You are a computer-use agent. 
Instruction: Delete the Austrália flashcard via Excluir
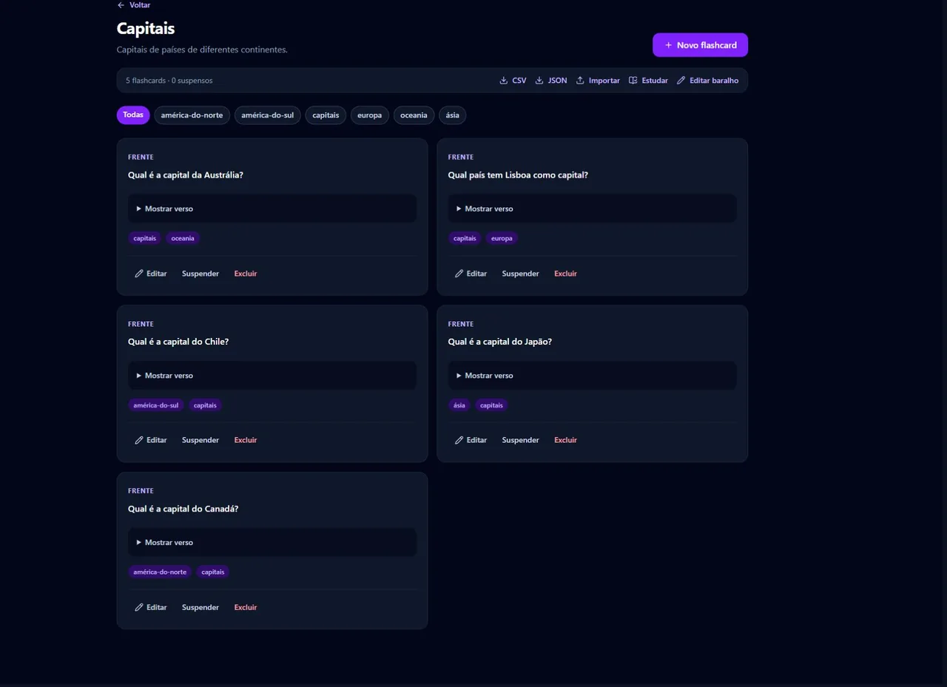coord(246,274)
